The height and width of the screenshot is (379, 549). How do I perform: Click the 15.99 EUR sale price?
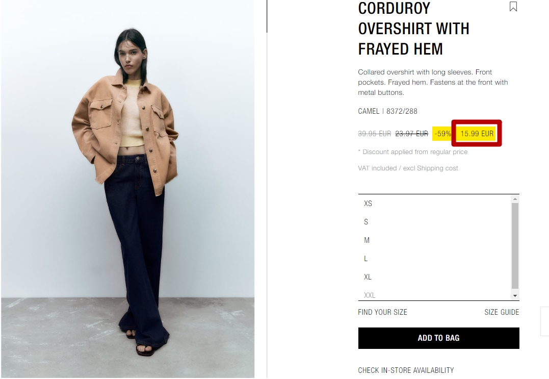click(477, 134)
